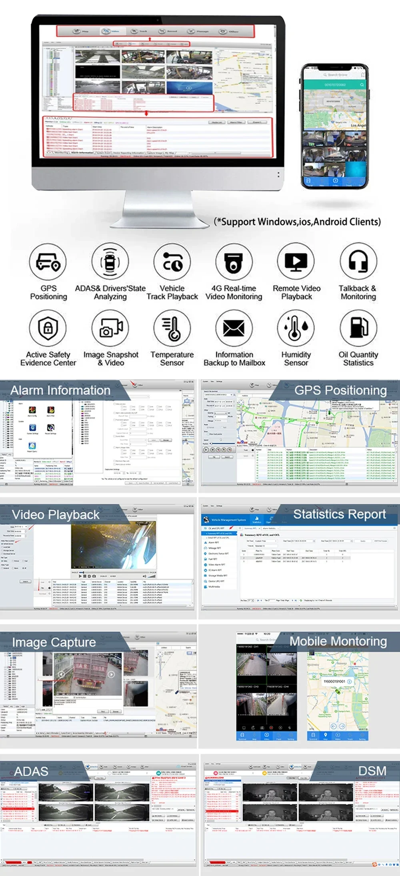400x876 pixels.
Task: Open the Date dropdown in Video Playback panel
Action: pyautogui.click(x=21, y=527)
